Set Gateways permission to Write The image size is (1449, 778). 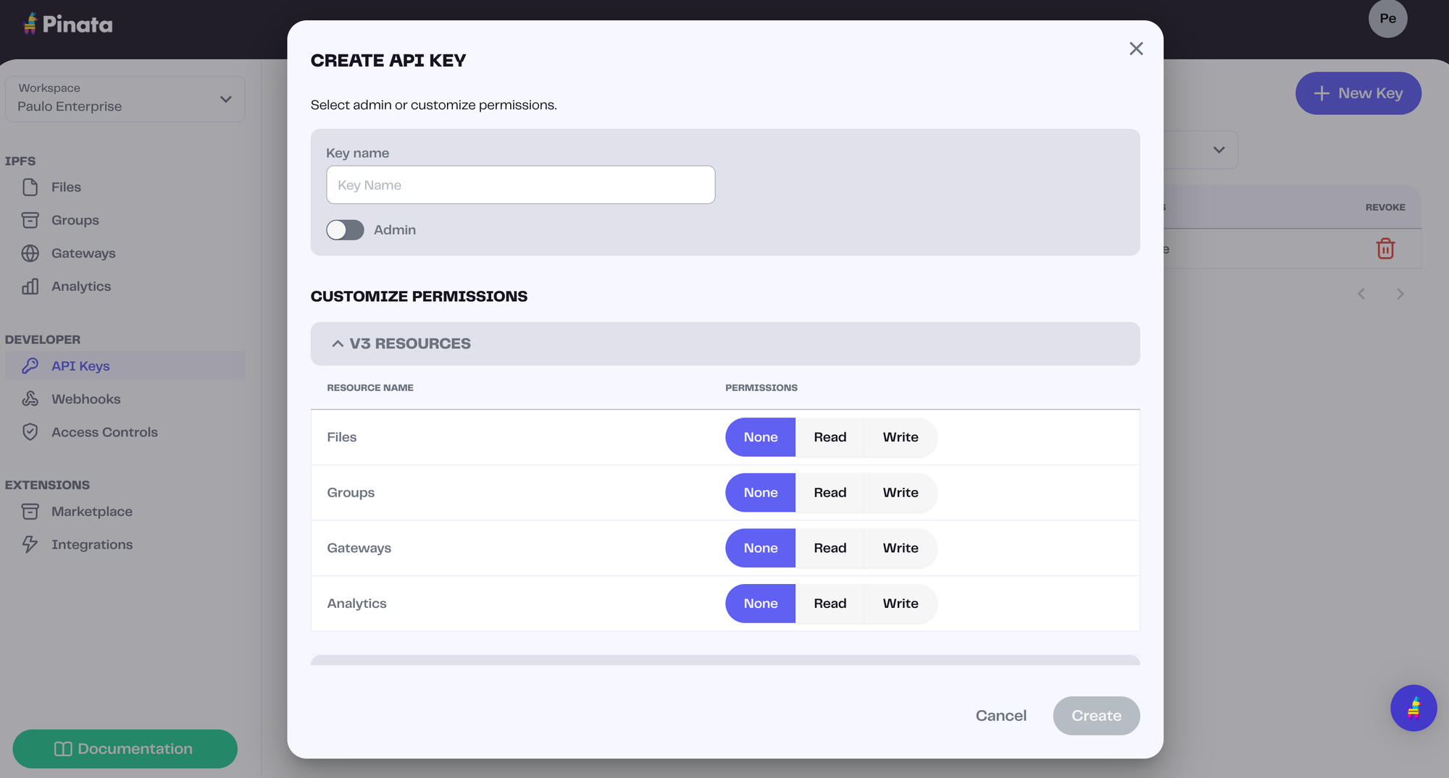coord(900,548)
